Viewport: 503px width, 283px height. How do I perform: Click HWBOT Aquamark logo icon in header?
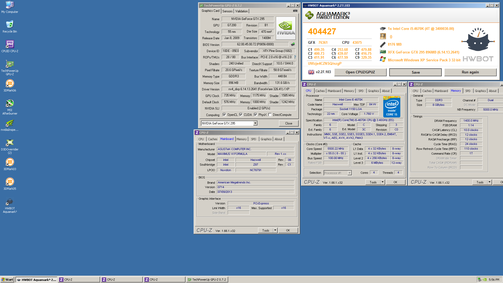pos(309,15)
